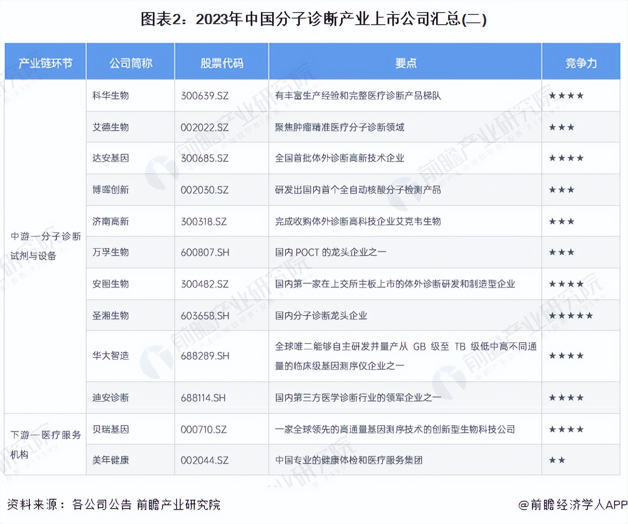Click the source note 资料来源 text
This screenshot has height=524, width=628.
pyautogui.click(x=113, y=504)
